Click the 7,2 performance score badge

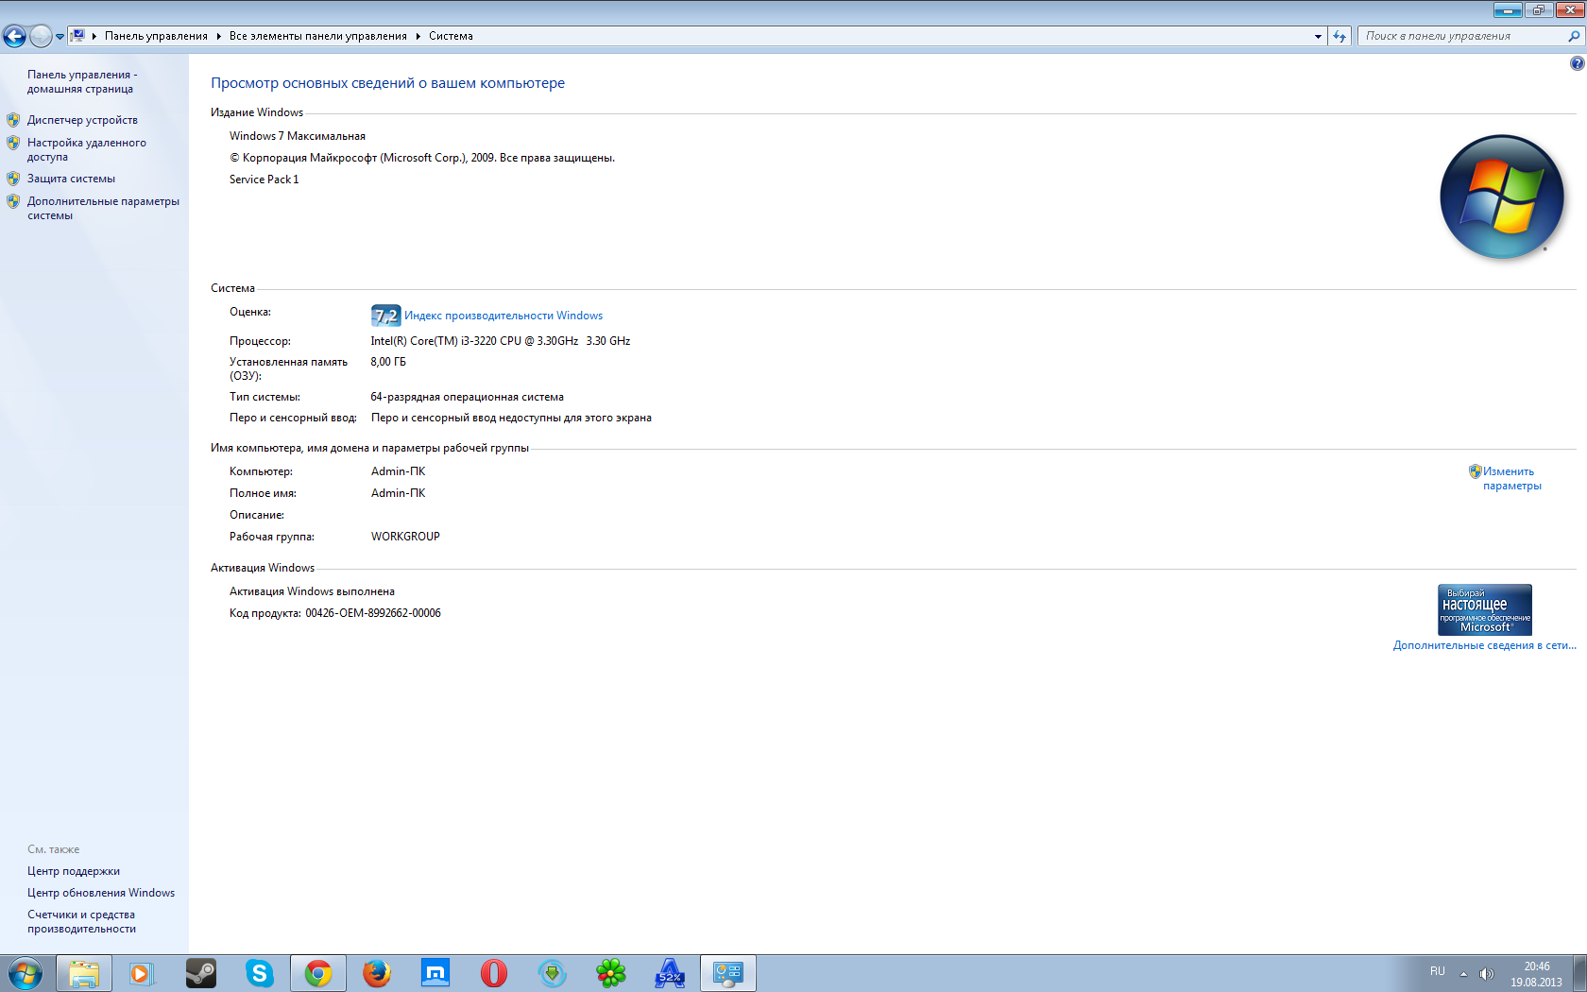pyautogui.click(x=385, y=316)
